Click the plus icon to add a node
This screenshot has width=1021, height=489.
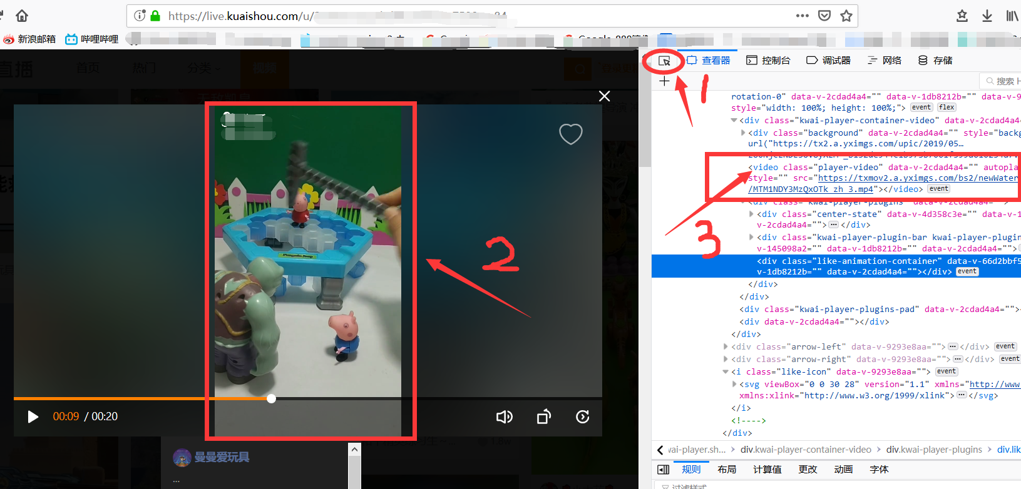664,81
